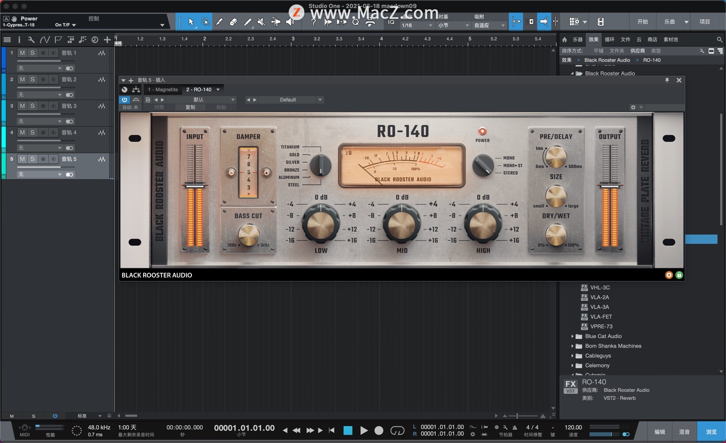Image resolution: width=726 pixels, height=443 pixels.
Task: Open the 自适应 snap dropdown
Action: click(x=489, y=26)
